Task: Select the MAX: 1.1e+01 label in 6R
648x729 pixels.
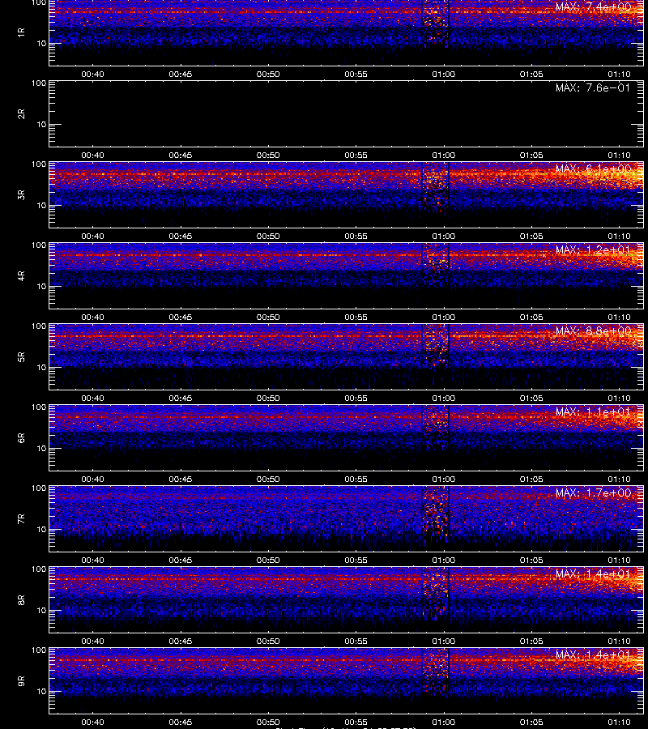Action: 593,412
